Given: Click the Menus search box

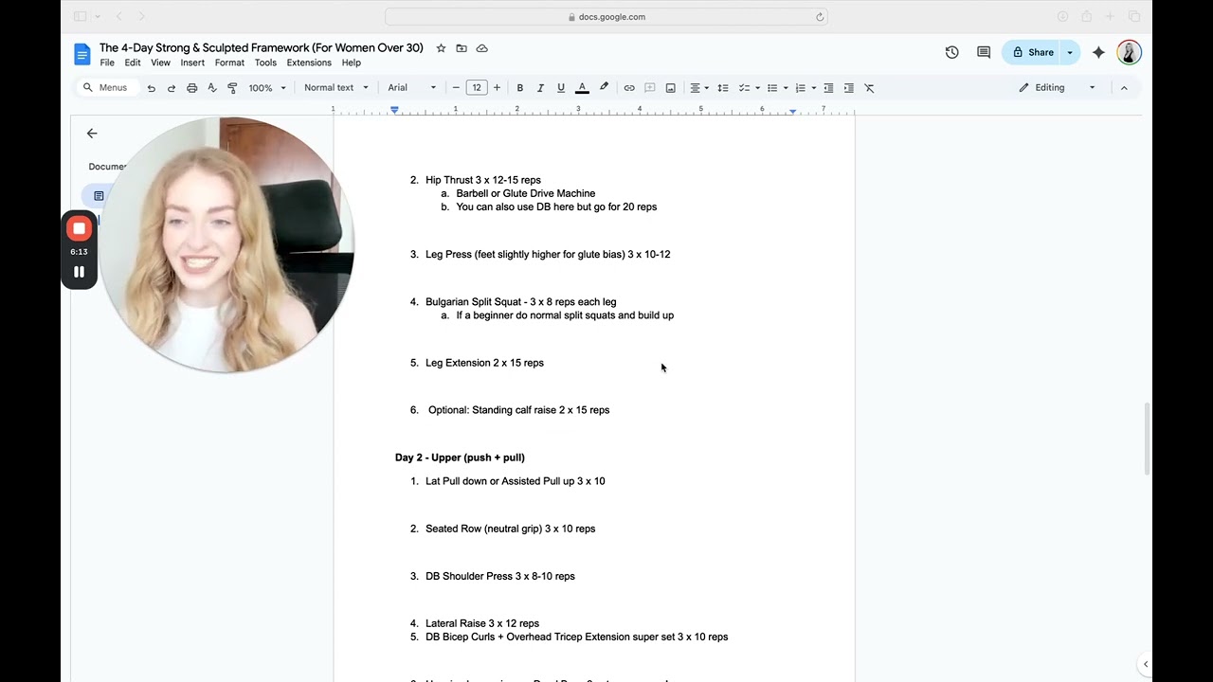Looking at the screenshot, I should click(x=106, y=88).
